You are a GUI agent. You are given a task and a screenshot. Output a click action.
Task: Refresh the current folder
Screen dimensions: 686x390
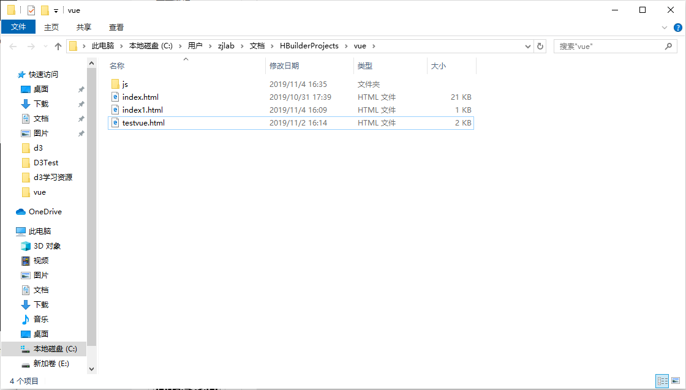point(540,46)
